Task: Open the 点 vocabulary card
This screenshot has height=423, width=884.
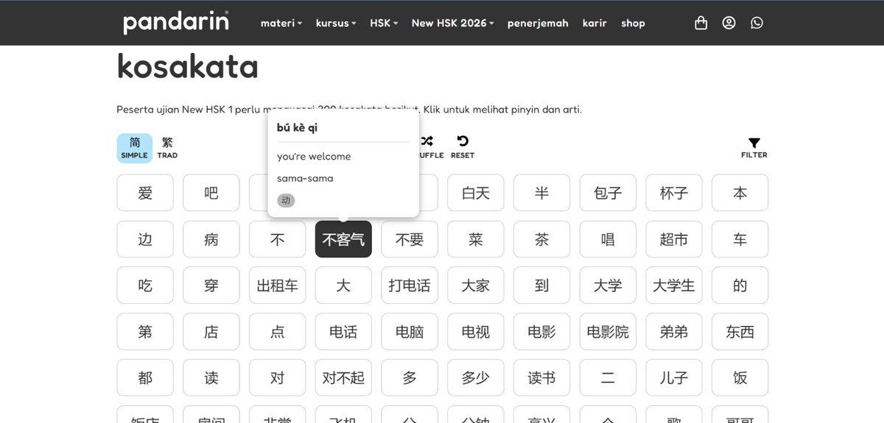Action: pyautogui.click(x=277, y=332)
